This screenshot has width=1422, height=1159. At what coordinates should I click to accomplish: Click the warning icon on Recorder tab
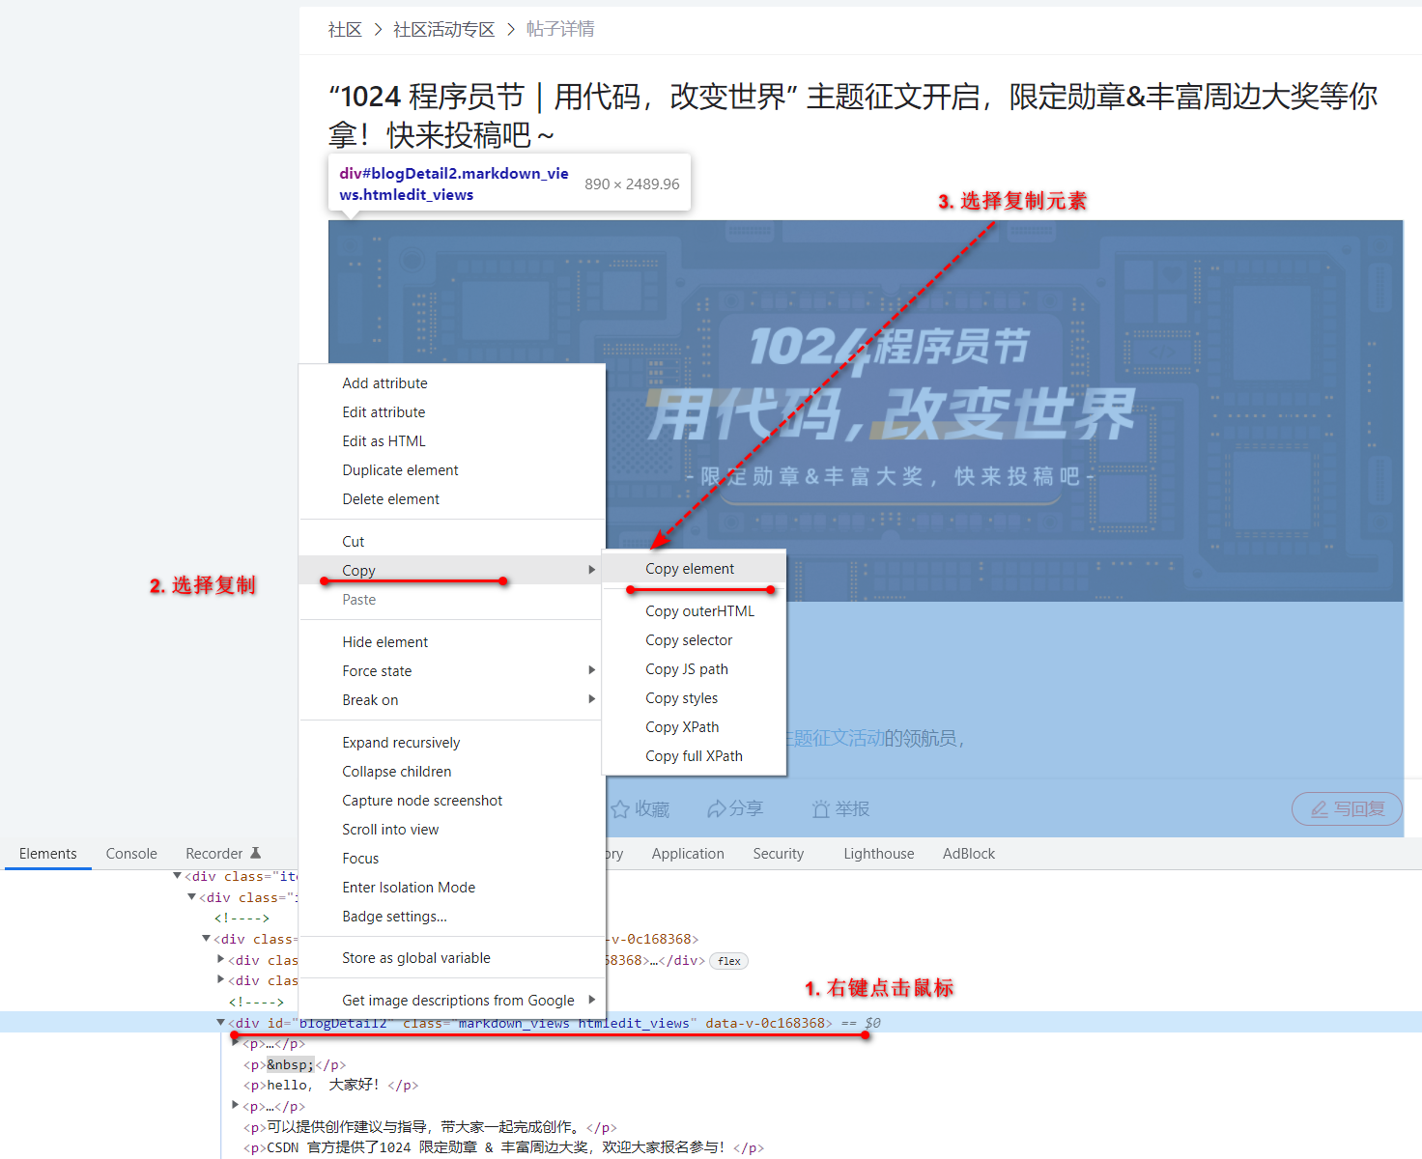pos(256,851)
